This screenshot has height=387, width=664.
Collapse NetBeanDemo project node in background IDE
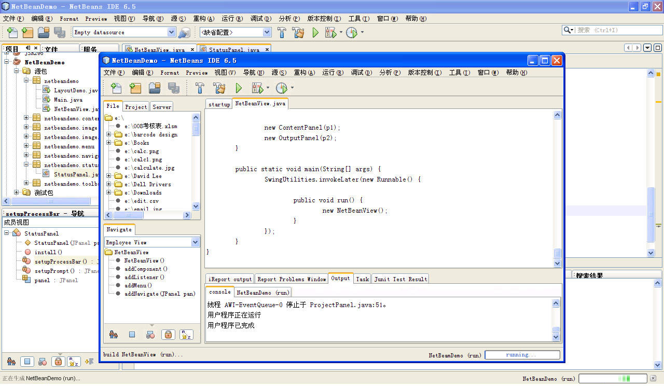pyautogui.click(x=7, y=62)
